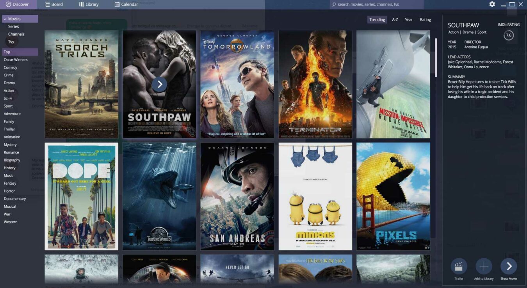Open the Calendar tab
The width and height of the screenshot is (527, 288).
126,5
